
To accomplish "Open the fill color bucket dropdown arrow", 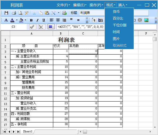I will (x=26, y=20).
